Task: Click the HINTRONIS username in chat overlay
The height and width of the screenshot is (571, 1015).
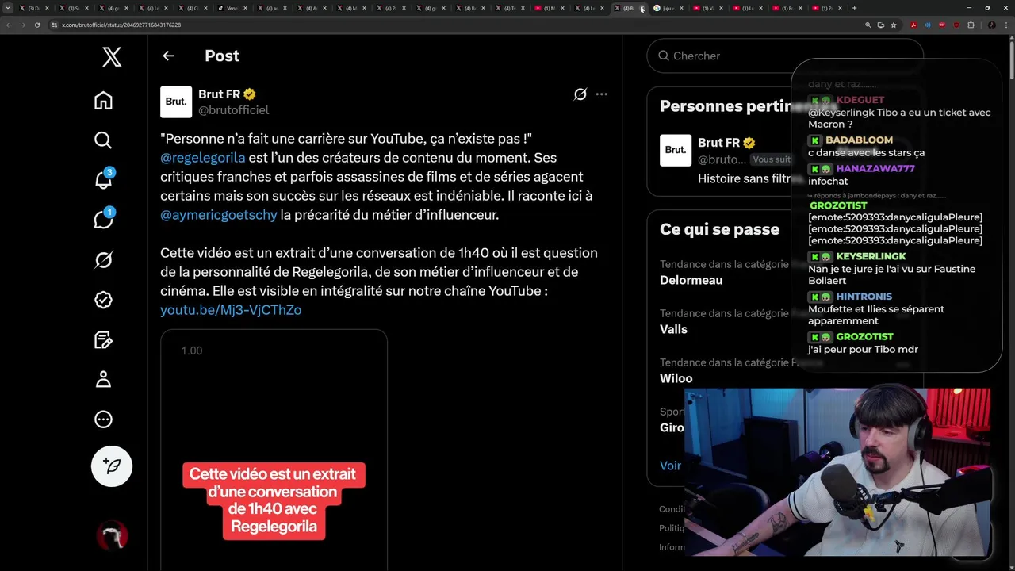Action: pos(864,297)
